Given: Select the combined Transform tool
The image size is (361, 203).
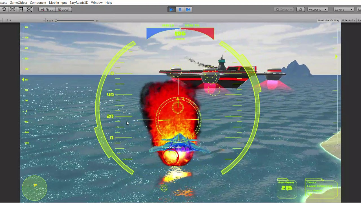Looking at the screenshot, I should click(x=29, y=9).
